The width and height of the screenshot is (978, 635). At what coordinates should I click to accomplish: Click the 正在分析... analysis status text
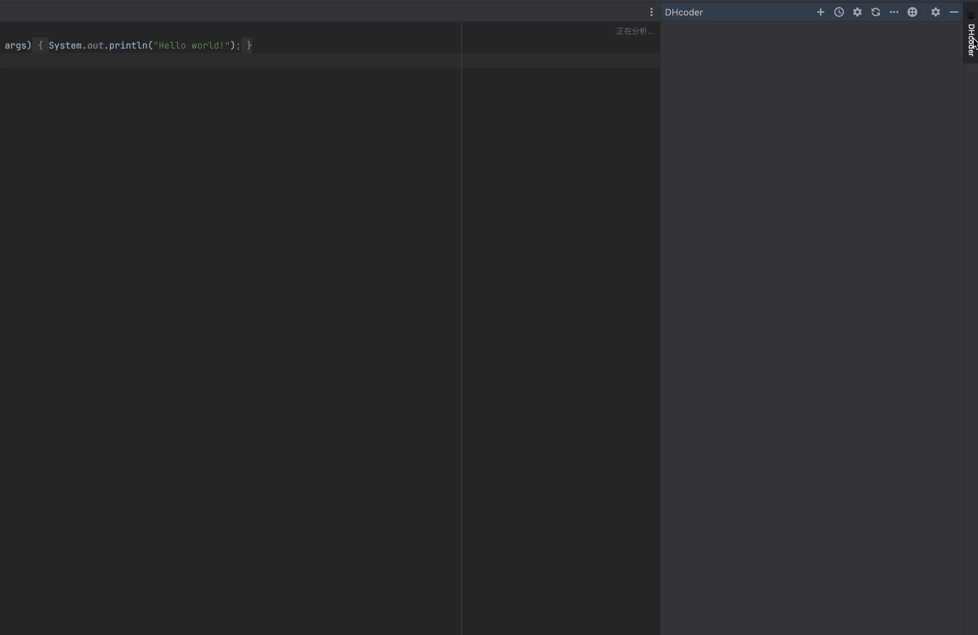pyautogui.click(x=635, y=31)
